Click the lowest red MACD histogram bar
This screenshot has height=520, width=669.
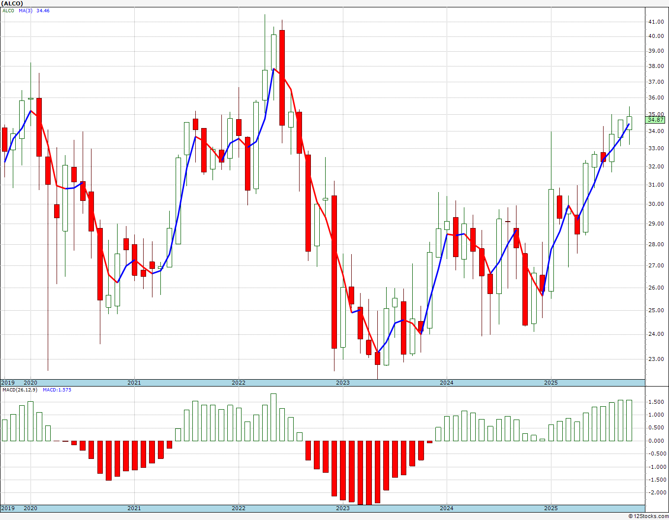point(368,473)
